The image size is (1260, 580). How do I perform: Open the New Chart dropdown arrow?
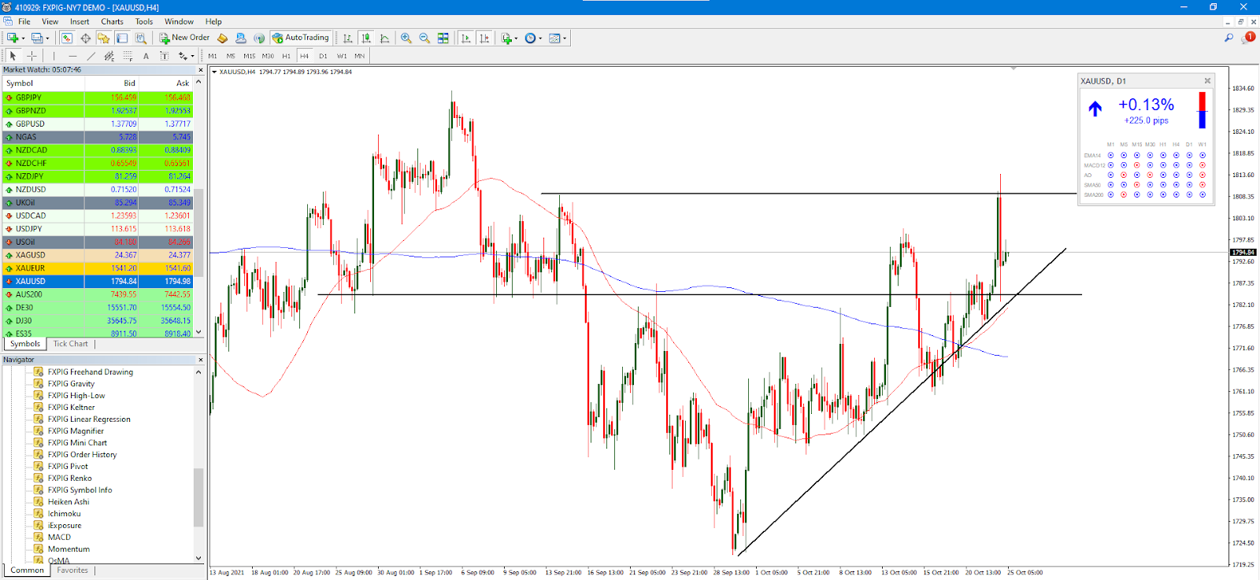23,38
